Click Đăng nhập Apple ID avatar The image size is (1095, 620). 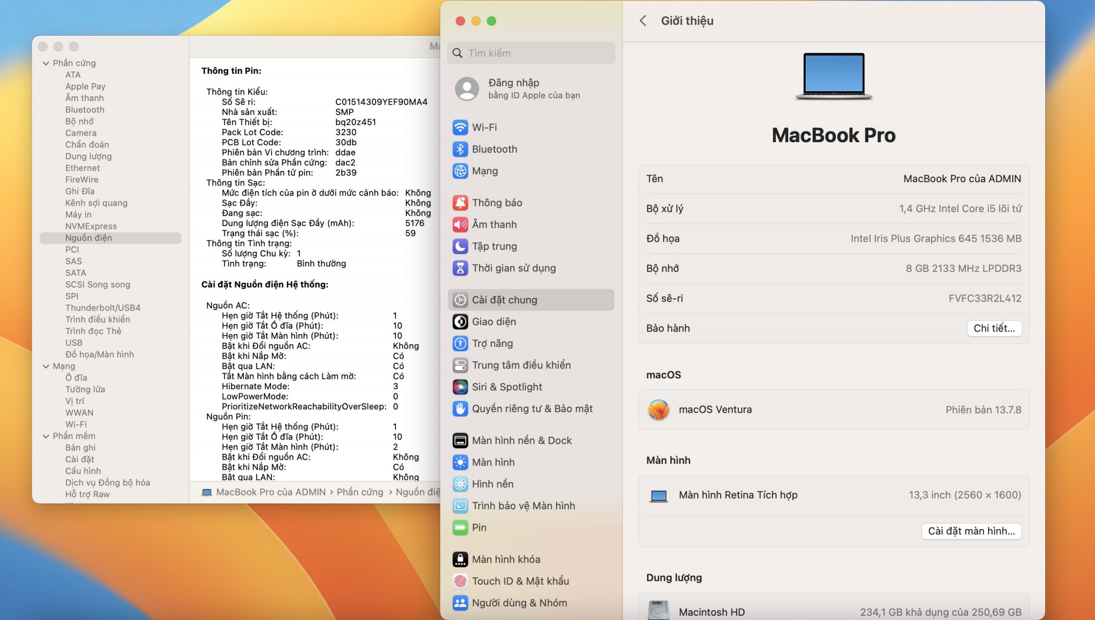tap(467, 89)
